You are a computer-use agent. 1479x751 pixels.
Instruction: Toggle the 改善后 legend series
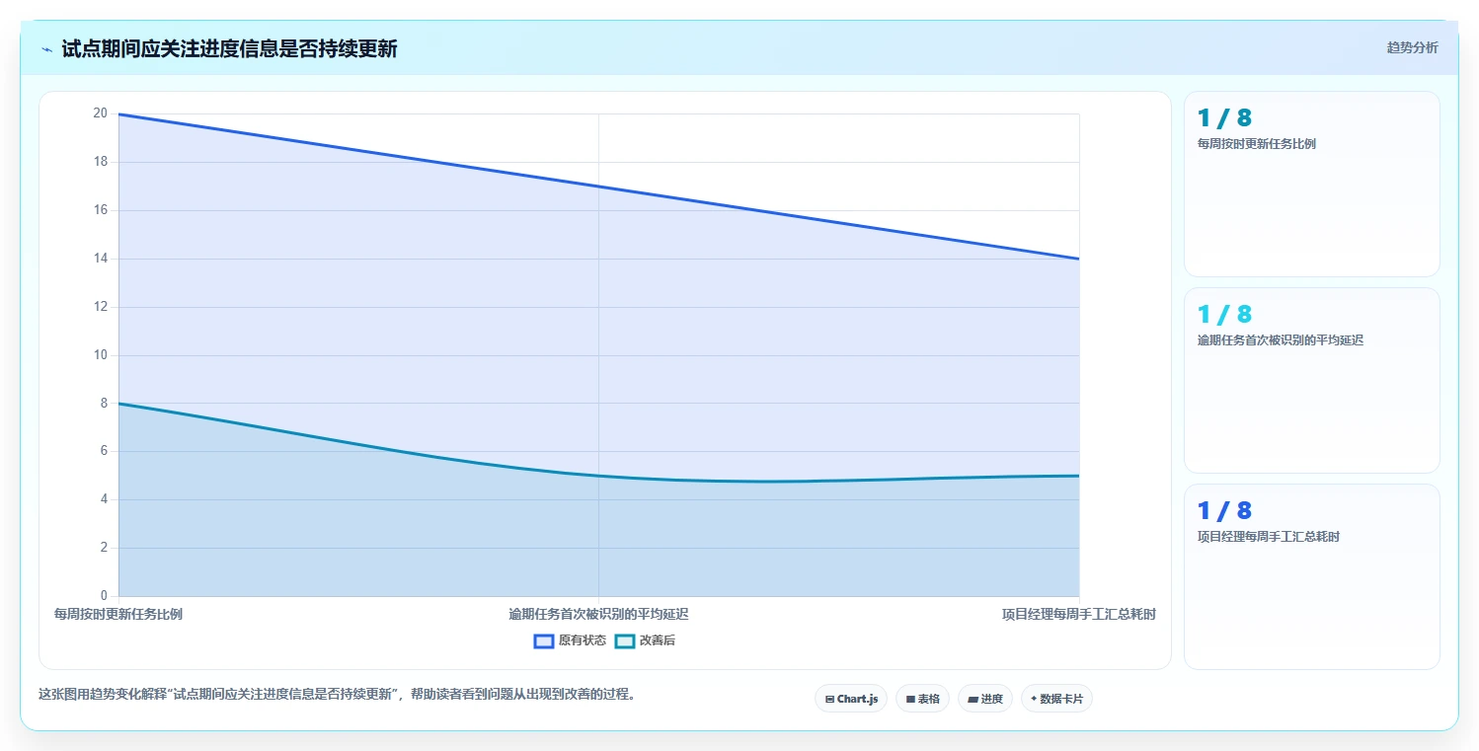point(645,640)
